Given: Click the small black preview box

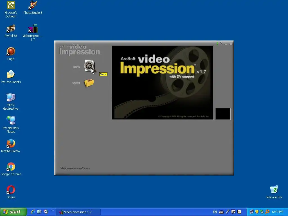Looking at the screenshot, I should (223, 114).
